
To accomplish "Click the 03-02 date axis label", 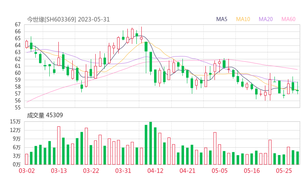I will pos(27,171).
